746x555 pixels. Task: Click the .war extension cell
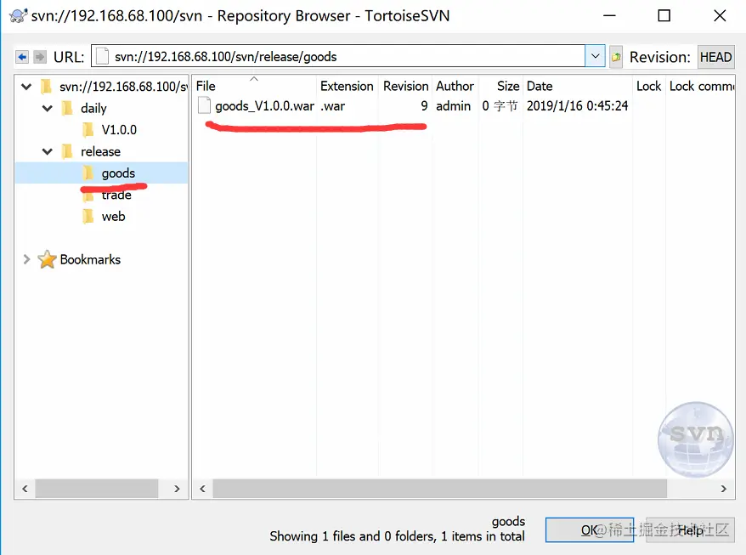332,105
